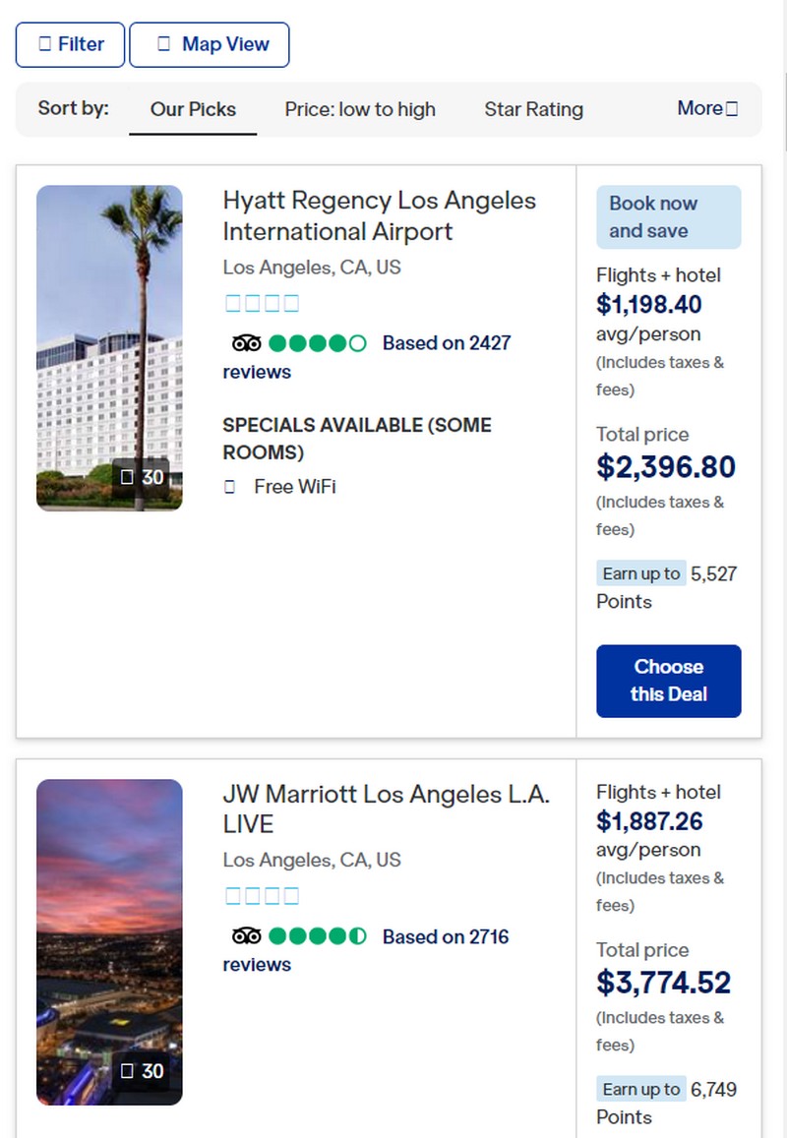Open JW Marriott photo gallery count icon
The height and width of the screenshot is (1138, 787).
click(127, 1070)
